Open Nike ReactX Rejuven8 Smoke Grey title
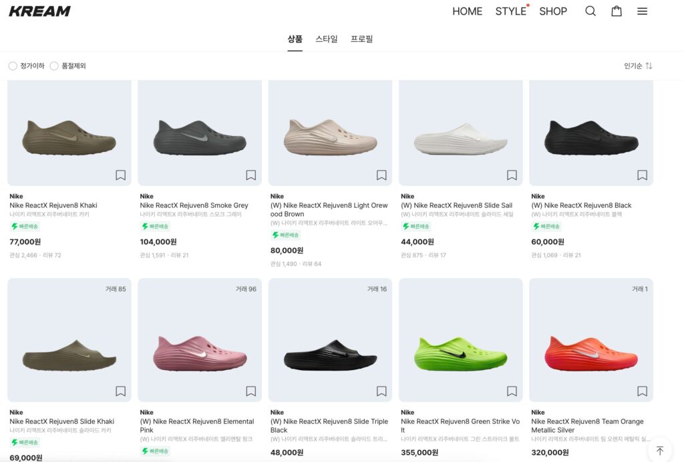The width and height of the screenshot is (684, 462). tap(194, 205)
